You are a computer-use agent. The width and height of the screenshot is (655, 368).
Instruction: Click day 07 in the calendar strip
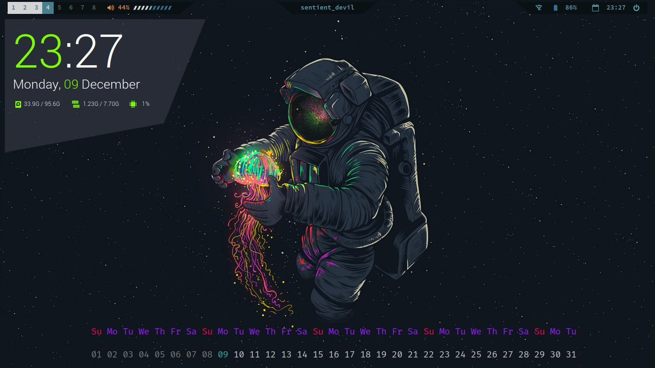pyautogui.click(x=191, y=355)
